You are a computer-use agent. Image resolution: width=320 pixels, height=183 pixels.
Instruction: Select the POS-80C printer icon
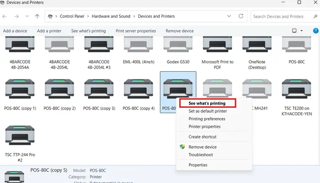pos(296,45)
